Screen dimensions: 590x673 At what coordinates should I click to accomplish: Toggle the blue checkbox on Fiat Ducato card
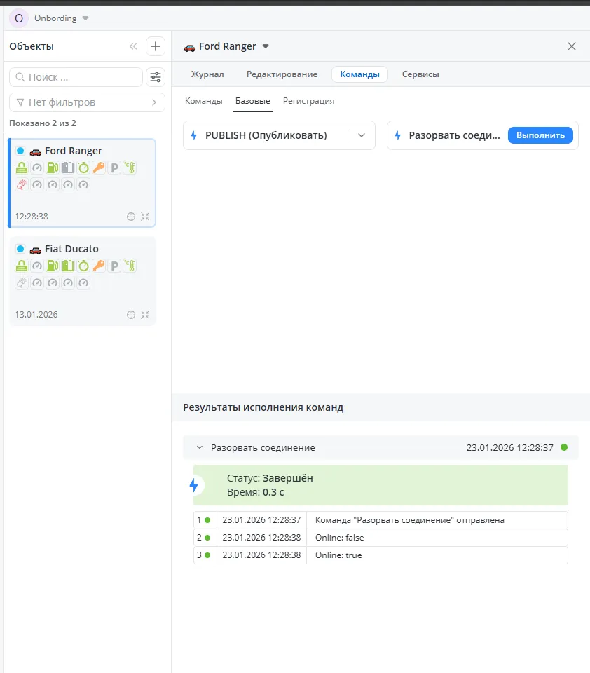tap(20, 249)
